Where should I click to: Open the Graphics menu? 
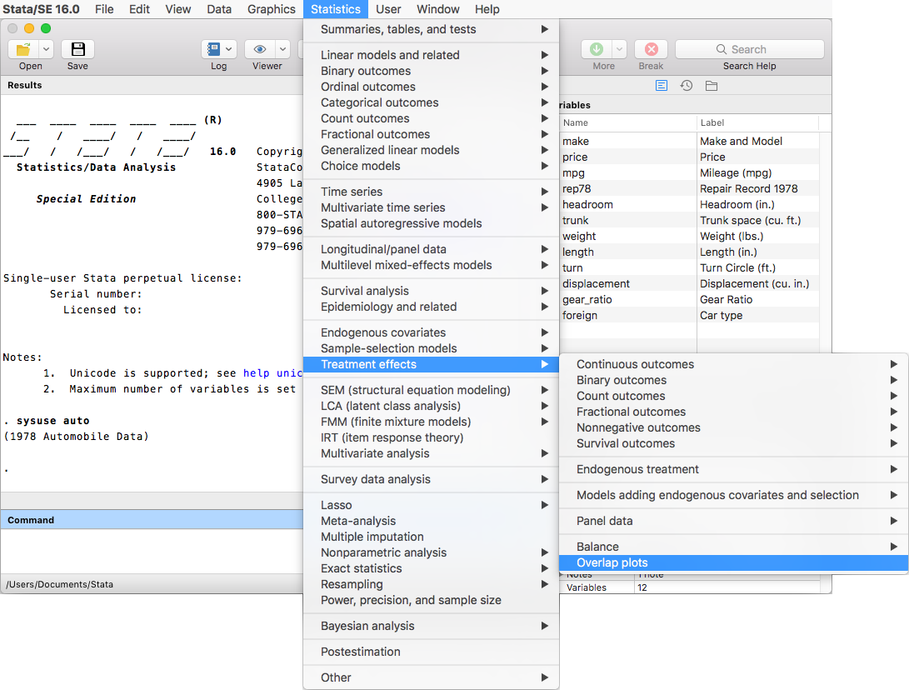pyautogui.click(x=272, y=9)
